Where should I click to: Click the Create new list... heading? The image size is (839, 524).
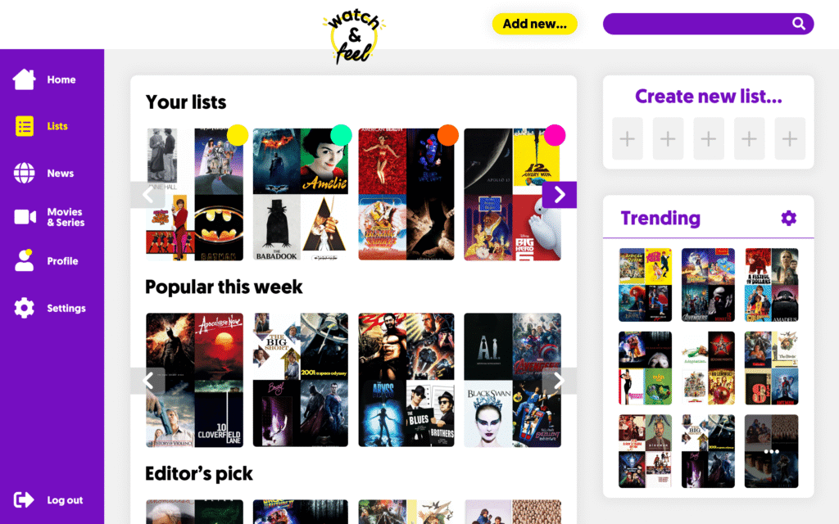[x=709, y=97]
